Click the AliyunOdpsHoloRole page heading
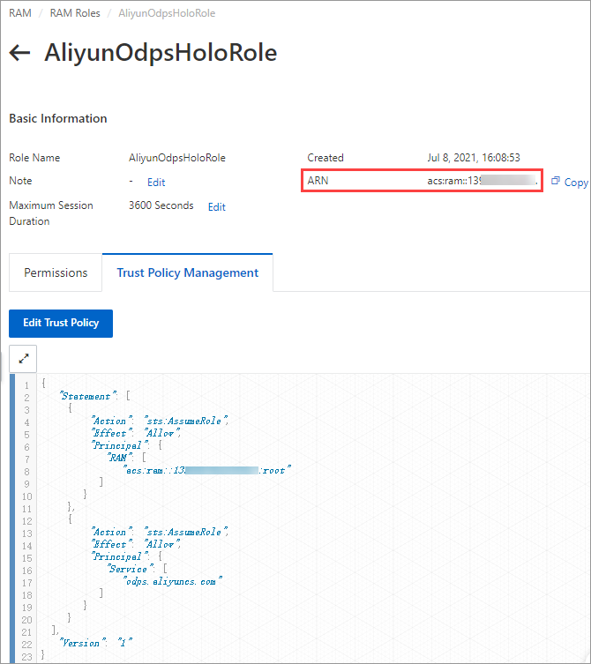Screen dimensions: 591x664 click(x=161, y=53)
